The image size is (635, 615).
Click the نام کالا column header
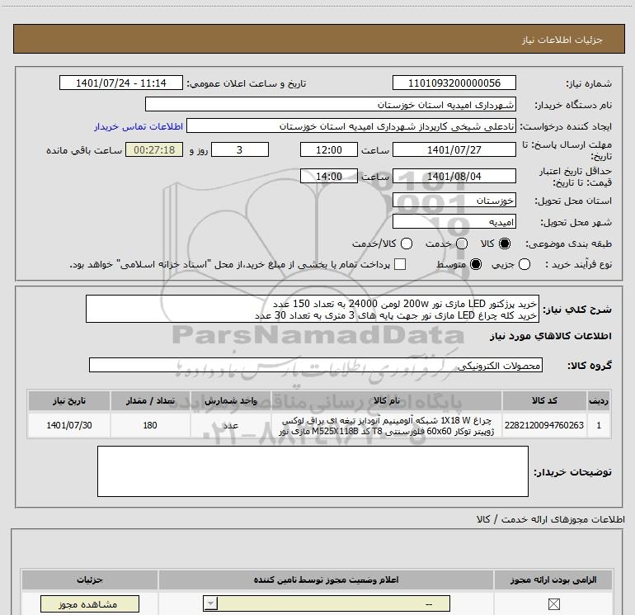pos(386,400)
